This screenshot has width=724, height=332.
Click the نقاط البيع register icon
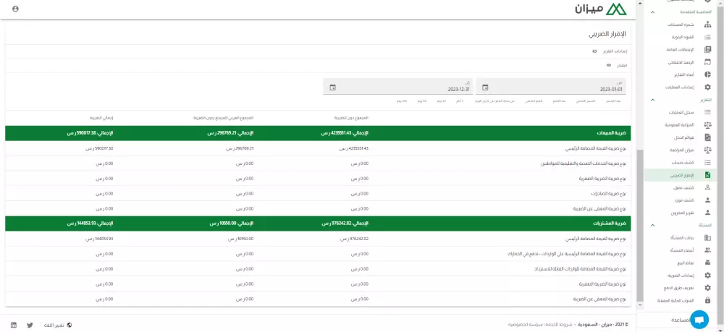(707, 263)
